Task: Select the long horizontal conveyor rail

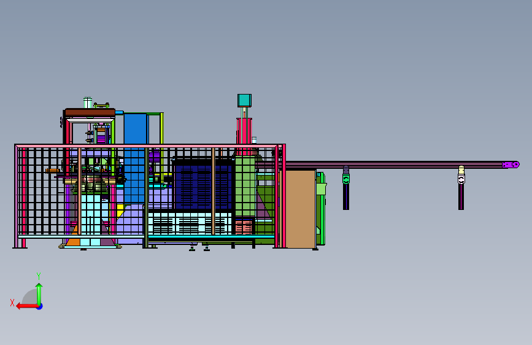Action: [x=393, y=165]
